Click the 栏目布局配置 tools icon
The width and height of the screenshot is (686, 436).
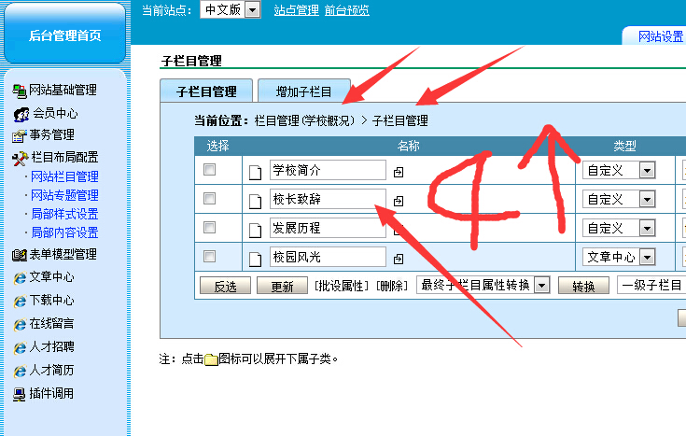[19, 158]
